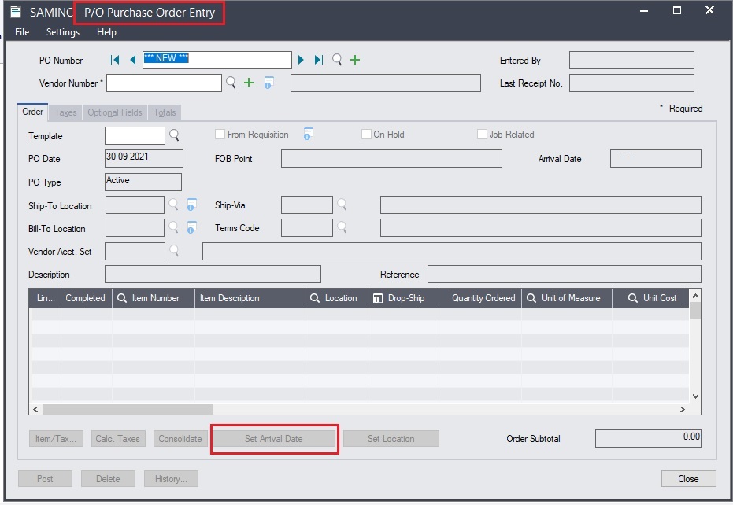
Task: Enable the Job Related checkbox
Action: pos(482,135)
